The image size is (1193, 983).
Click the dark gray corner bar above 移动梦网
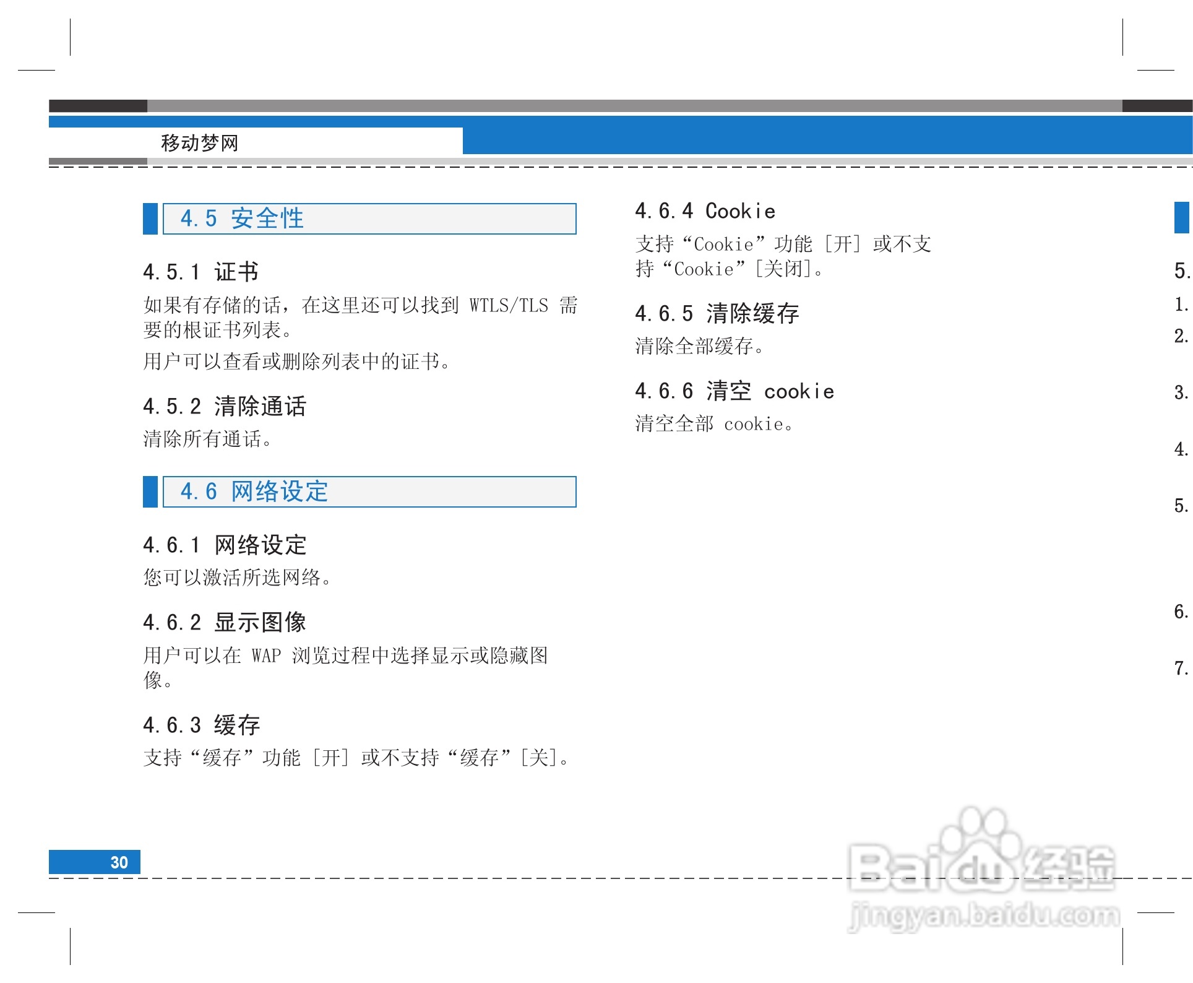click(x=99, y=106)
